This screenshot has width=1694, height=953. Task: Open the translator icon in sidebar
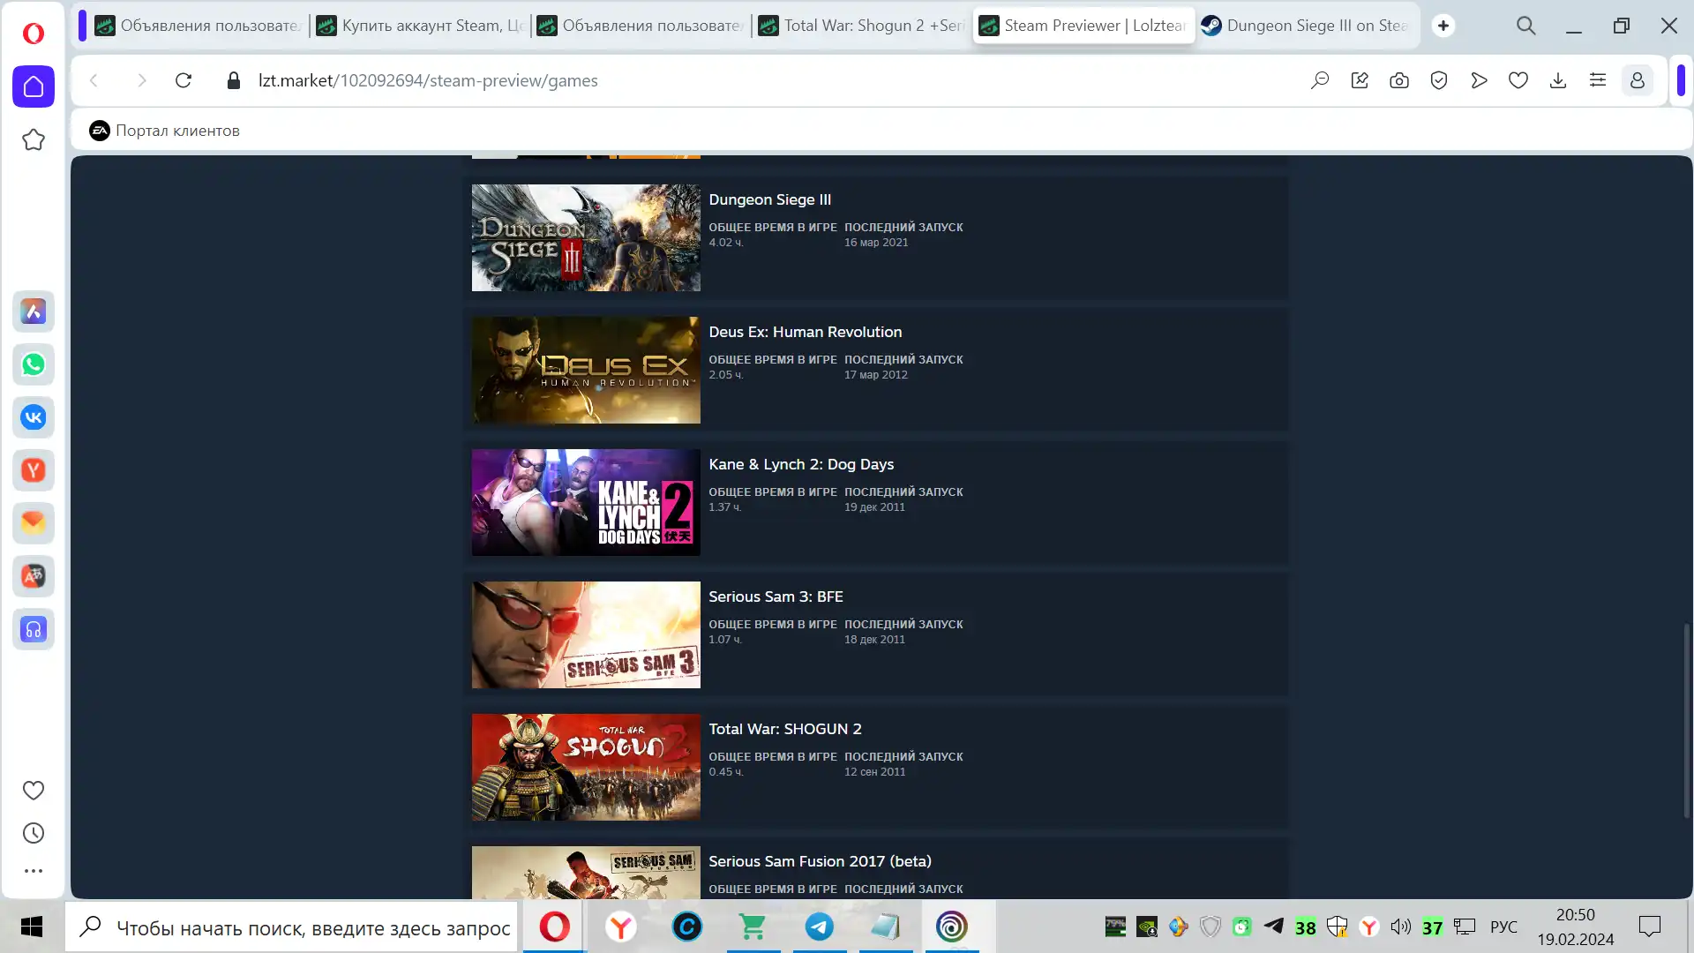click(x=34, y=576)
